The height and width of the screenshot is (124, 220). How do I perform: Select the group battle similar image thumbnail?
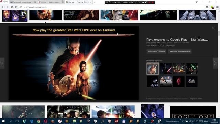coord(179,69)
